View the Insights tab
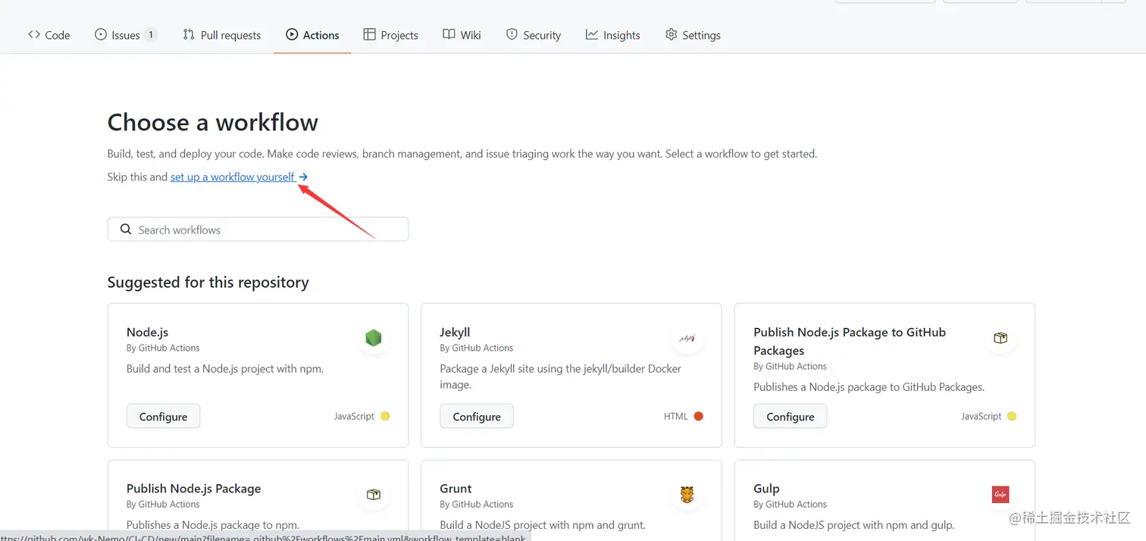This screenshot has height=541, width=1146. click(612, 35)
